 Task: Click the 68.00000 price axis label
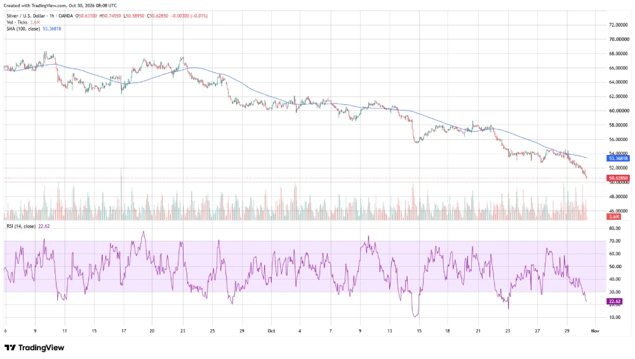pyautogui.click(x=619, y=53)
